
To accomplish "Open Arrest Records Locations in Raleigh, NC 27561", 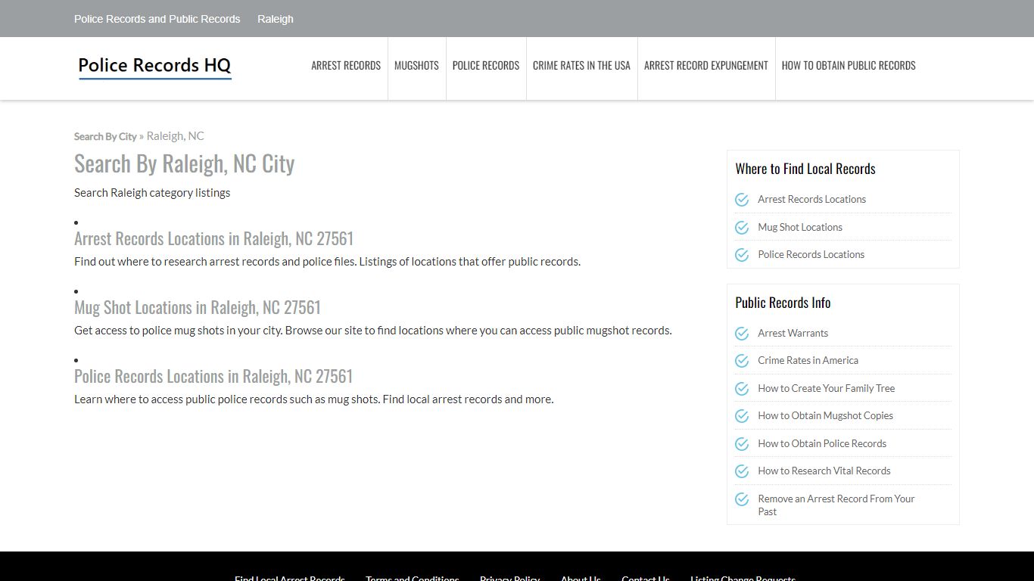I will pyautogui.click(x=213, y=238).
